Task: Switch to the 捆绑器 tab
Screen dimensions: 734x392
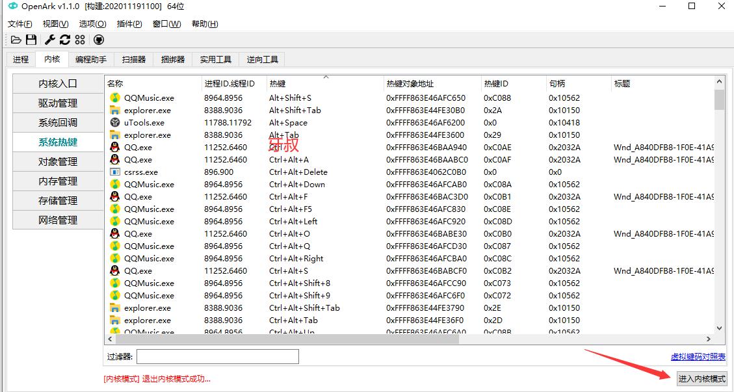Action: pyautogui.click(x=173, y=59)
